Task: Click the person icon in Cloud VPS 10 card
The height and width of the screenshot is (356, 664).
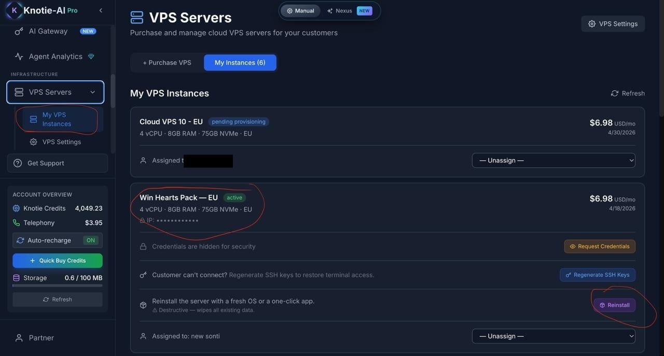Action: [x=143, y=160]
